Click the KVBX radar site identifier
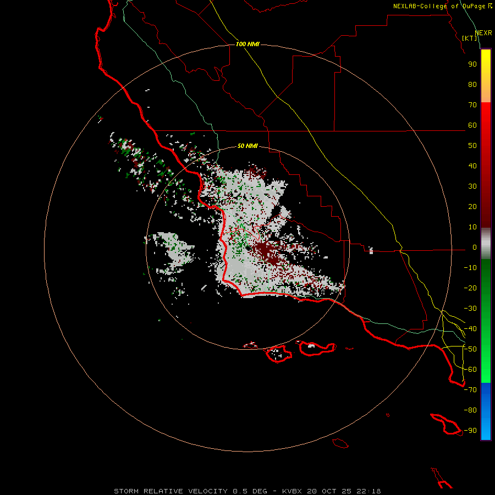Image resolution: width=495 pixels, height=495 pixels. (x=291, y=491)
